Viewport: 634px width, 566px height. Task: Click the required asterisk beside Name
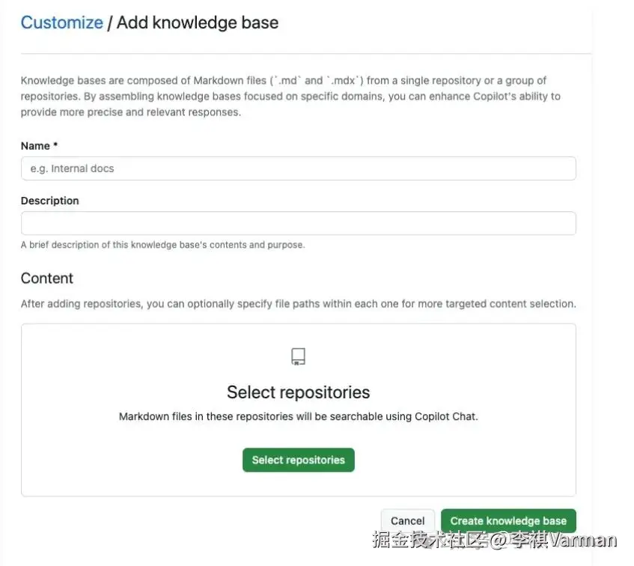[x=55, y=146]
